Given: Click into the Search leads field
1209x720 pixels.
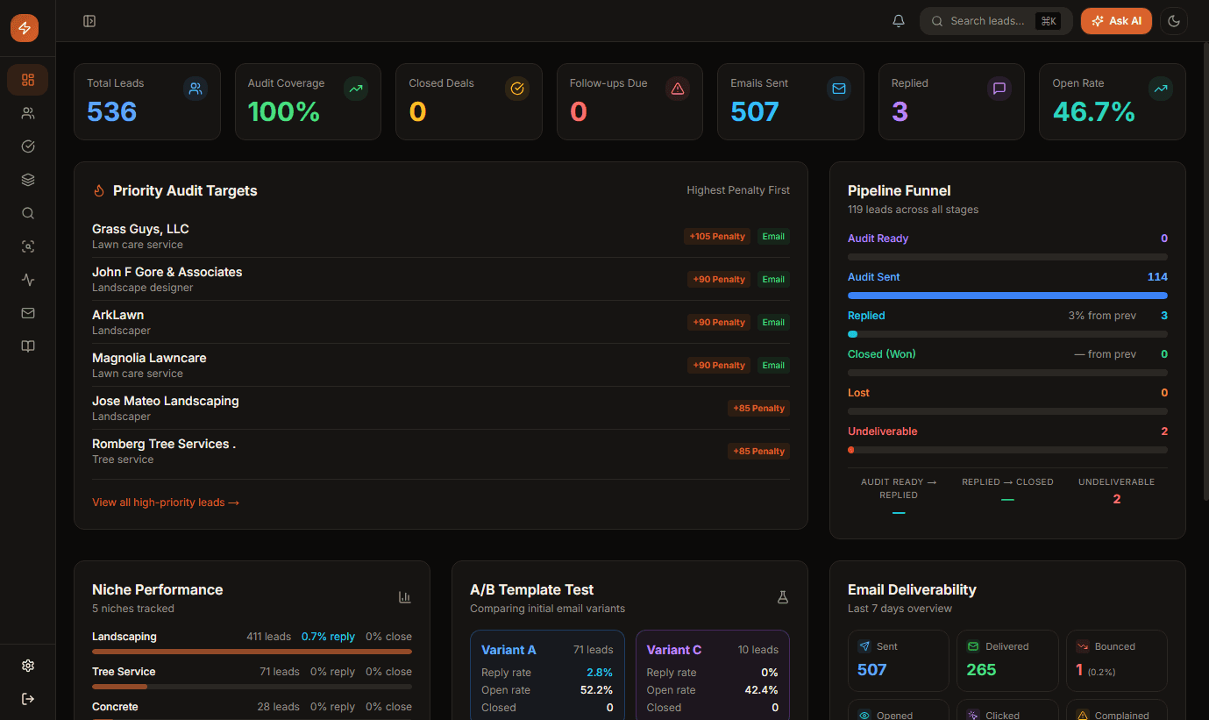Looking at the screenshot, I should (x=996, y=21).
